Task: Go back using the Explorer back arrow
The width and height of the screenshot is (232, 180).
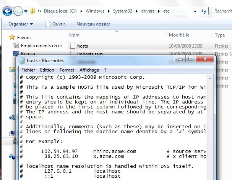Action: pos(7,11)
